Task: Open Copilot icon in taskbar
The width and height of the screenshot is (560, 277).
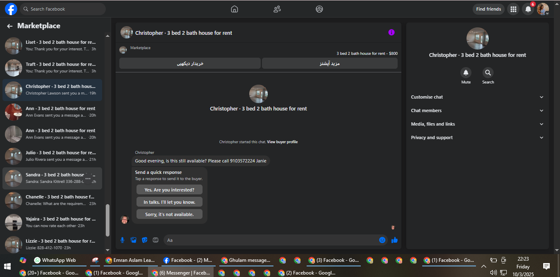Action: coord(23,260)
